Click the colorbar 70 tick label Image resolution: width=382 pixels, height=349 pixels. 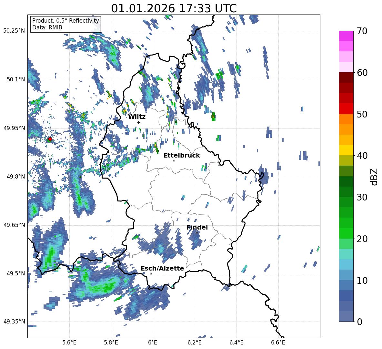[x=362, y=31]
